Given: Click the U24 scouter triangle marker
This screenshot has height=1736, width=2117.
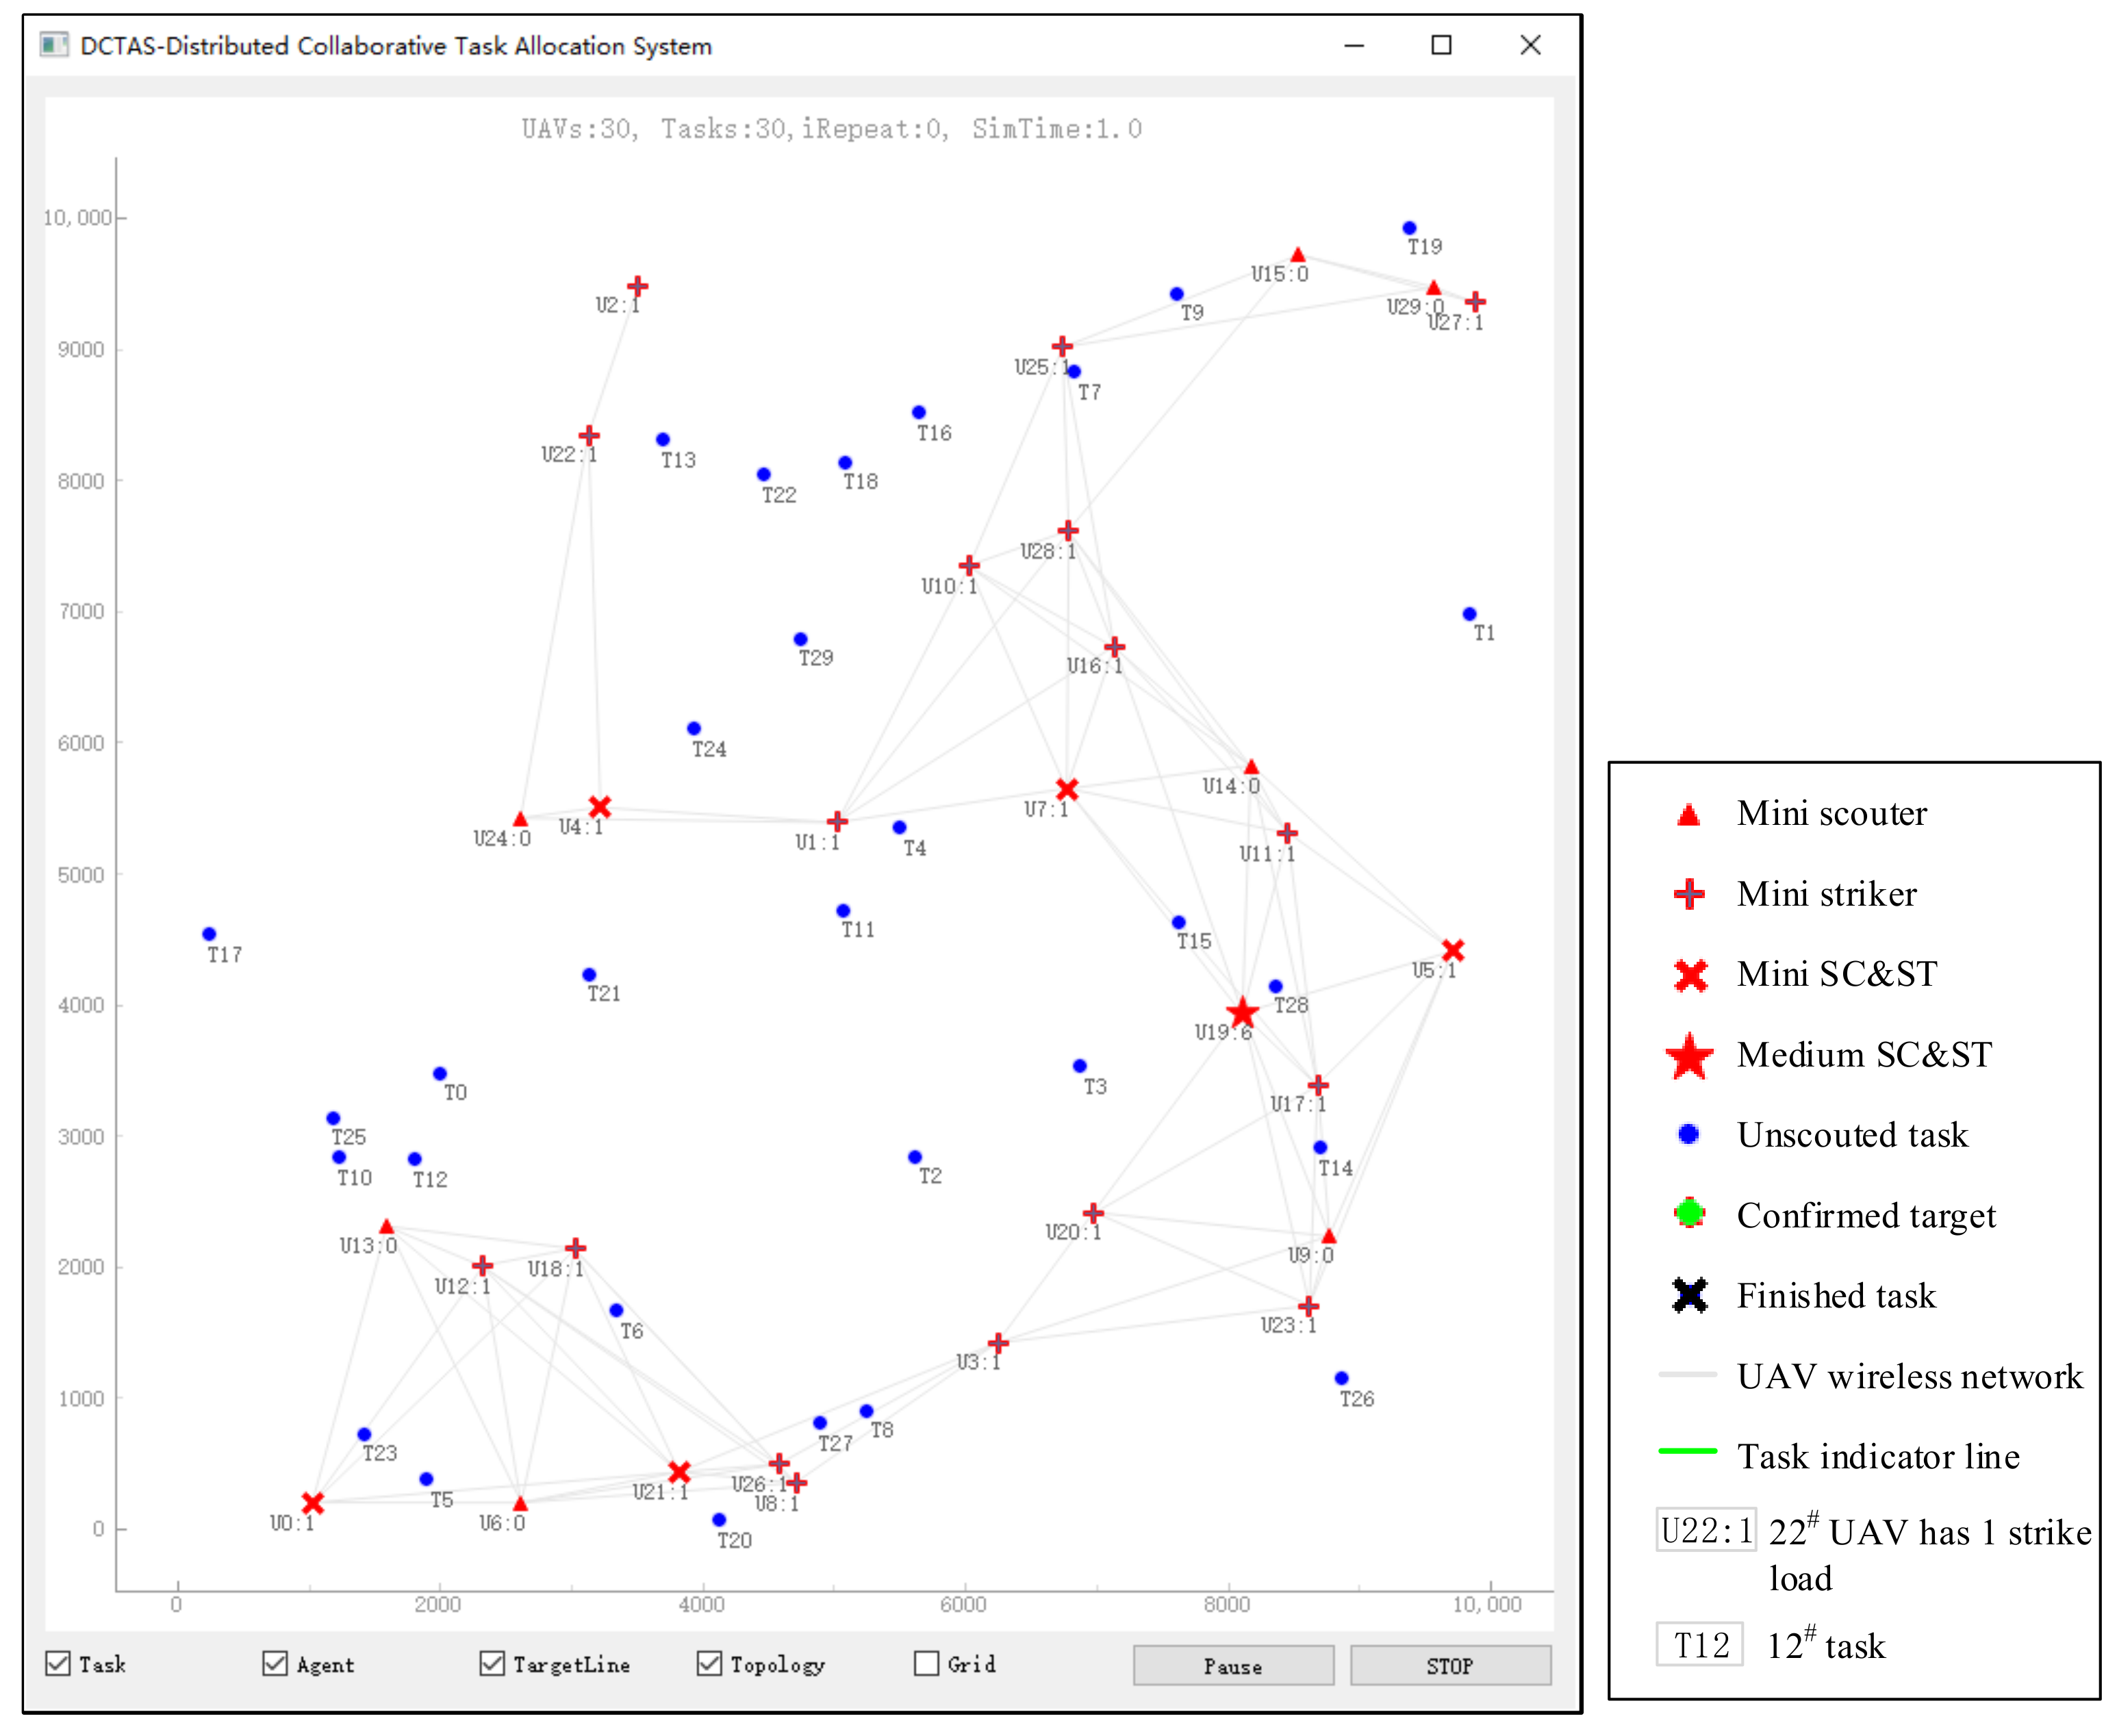Looking at the screenshot, I should tap(520, 820).
